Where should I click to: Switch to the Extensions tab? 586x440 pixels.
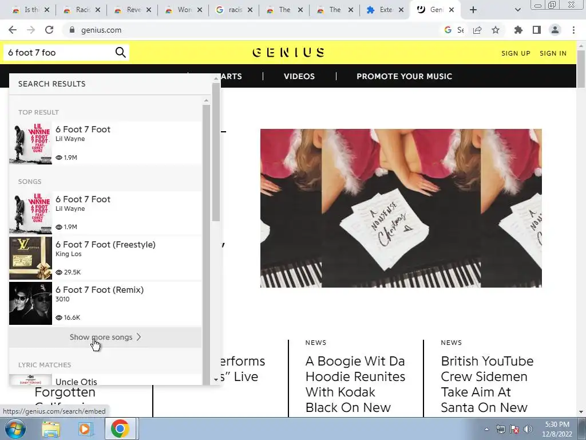[x=385, y=10]
